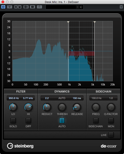Click the side-chain activate icon in toolbar
The height and width of the screenshot is (154, 124).
click(39, 7)
